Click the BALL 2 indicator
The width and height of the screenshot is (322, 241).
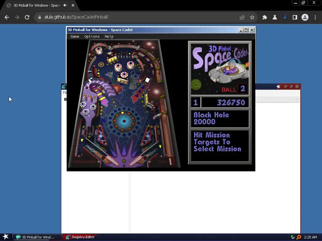click(235, 89)
